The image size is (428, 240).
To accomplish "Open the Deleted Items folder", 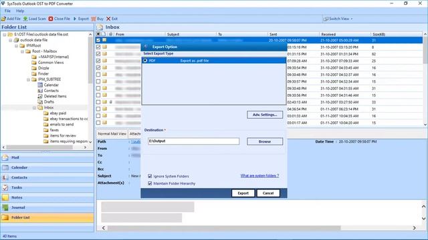I will point(55,96).
